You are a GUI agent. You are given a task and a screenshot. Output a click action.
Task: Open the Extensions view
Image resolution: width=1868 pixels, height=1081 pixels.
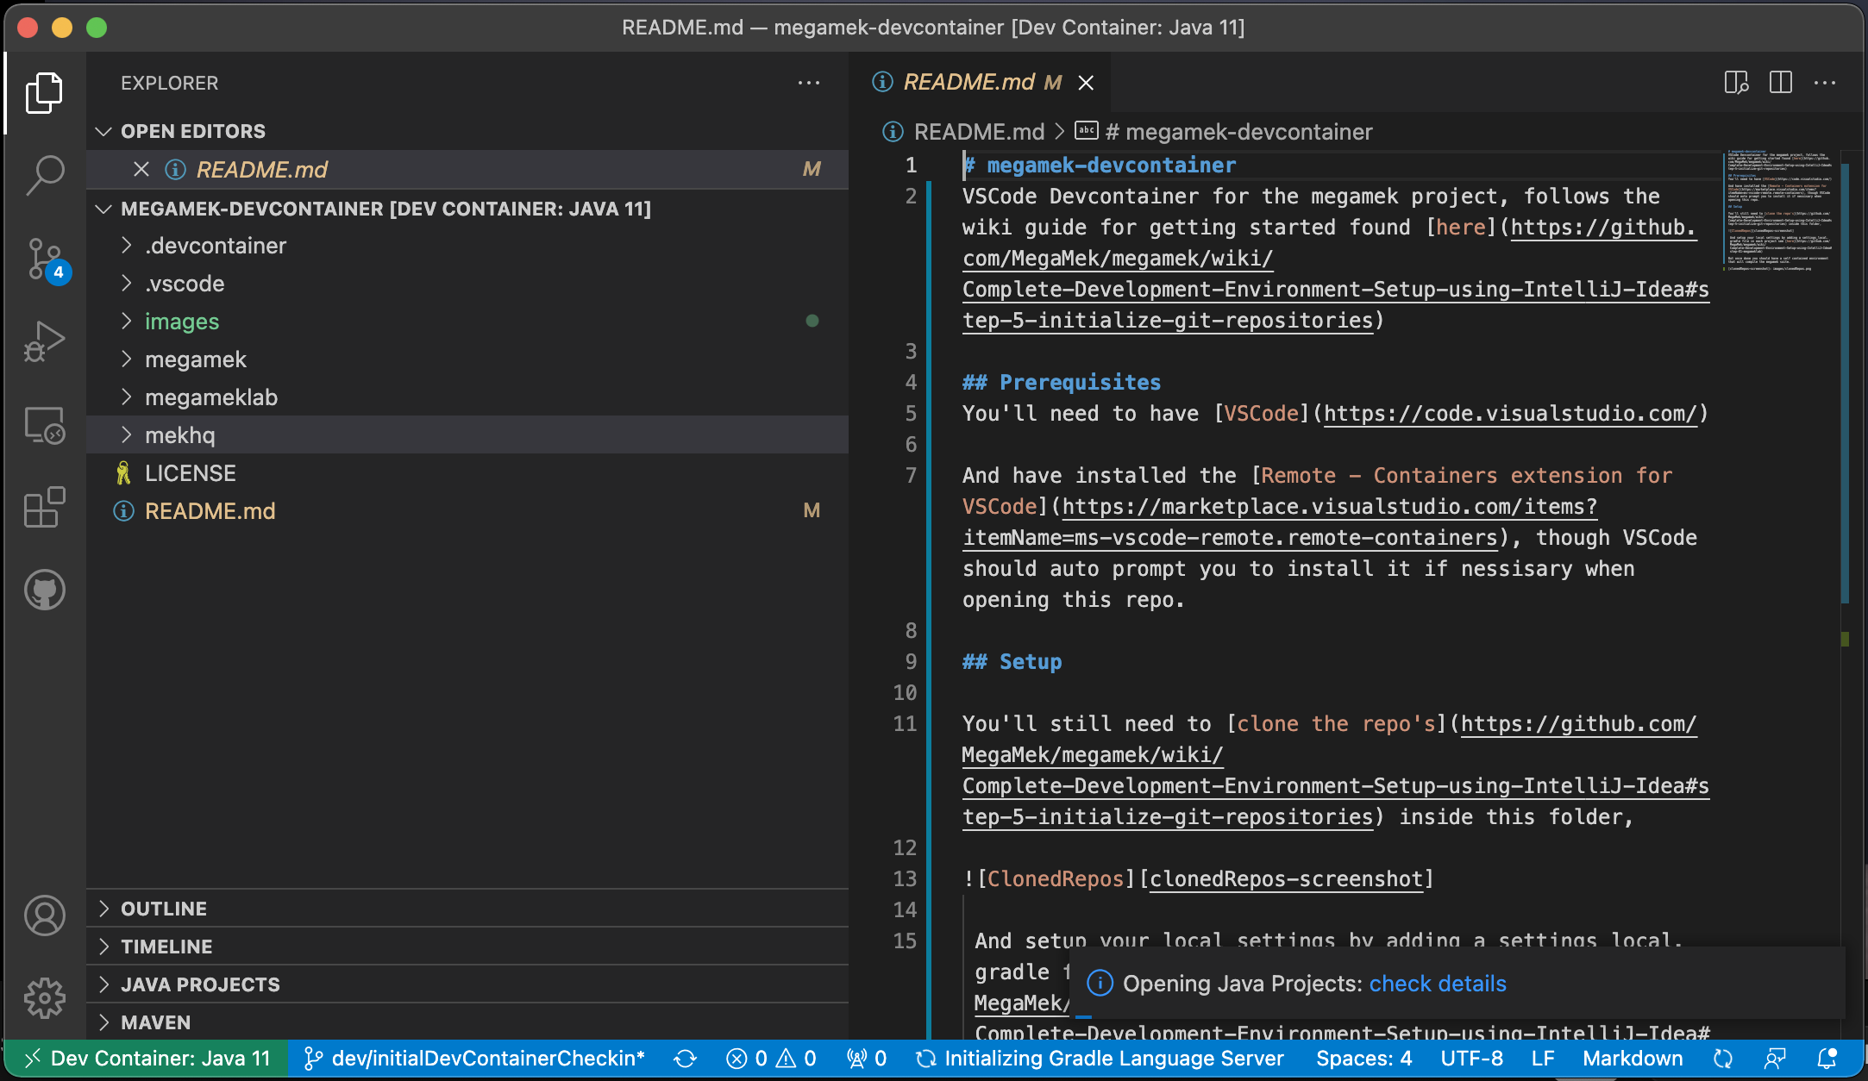tap(45, 507)
